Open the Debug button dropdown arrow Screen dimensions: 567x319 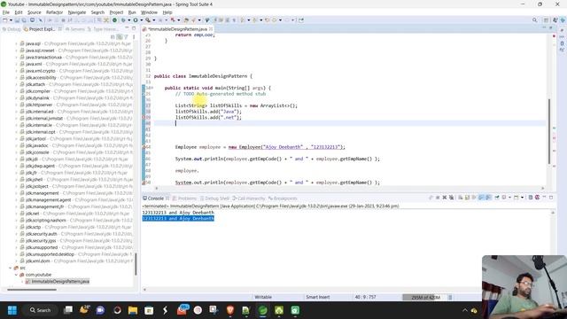pos(128,20)
